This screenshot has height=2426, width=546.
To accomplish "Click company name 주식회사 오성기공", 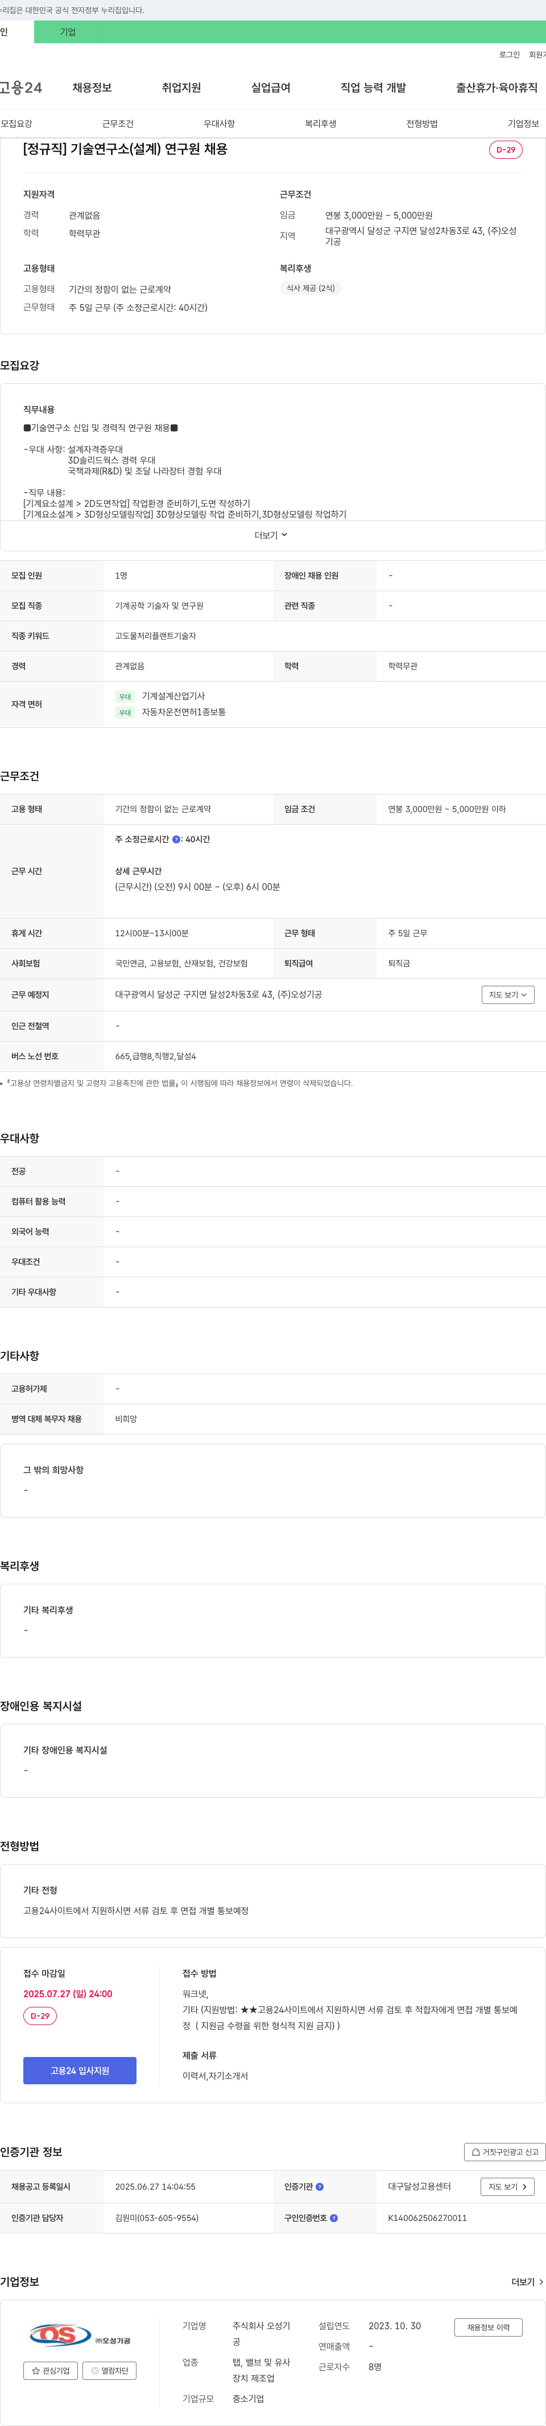I will point(261,2334).
